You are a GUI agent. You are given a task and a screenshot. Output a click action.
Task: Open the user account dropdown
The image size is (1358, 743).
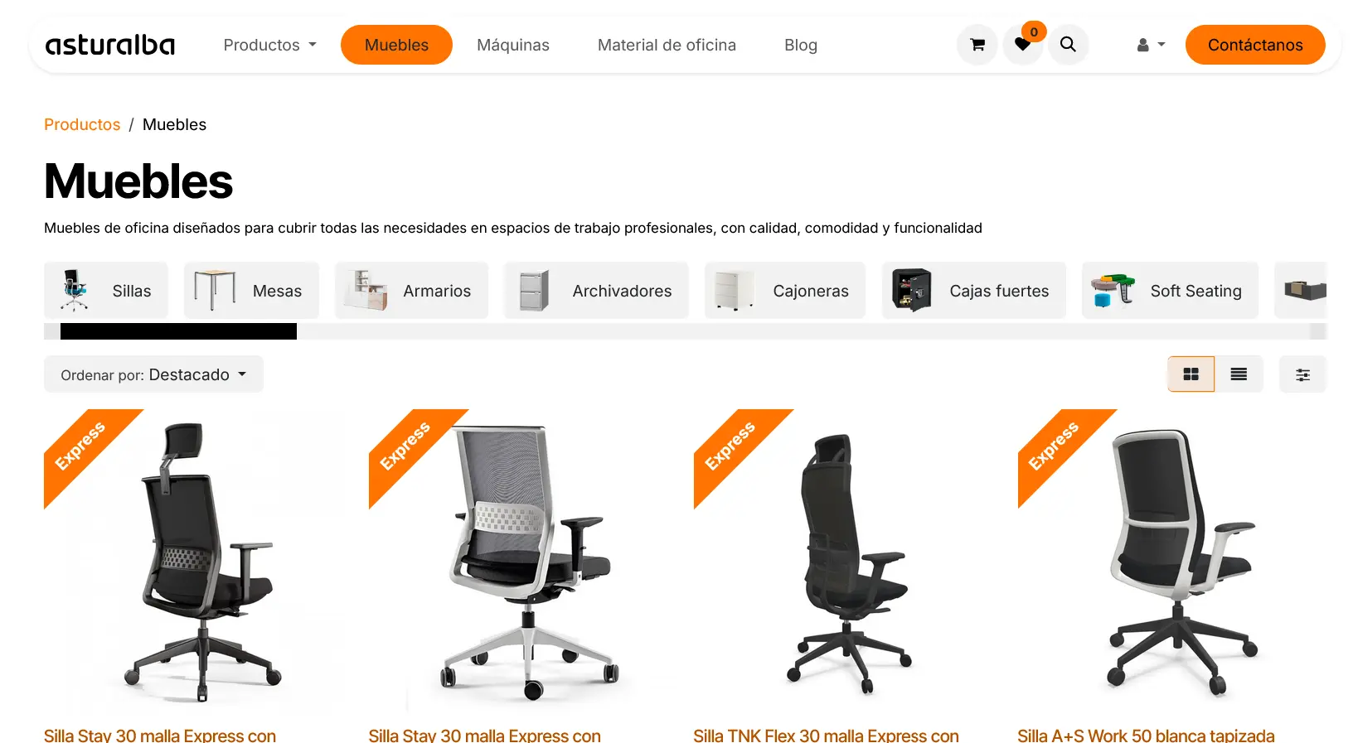tap(1151, 45)
